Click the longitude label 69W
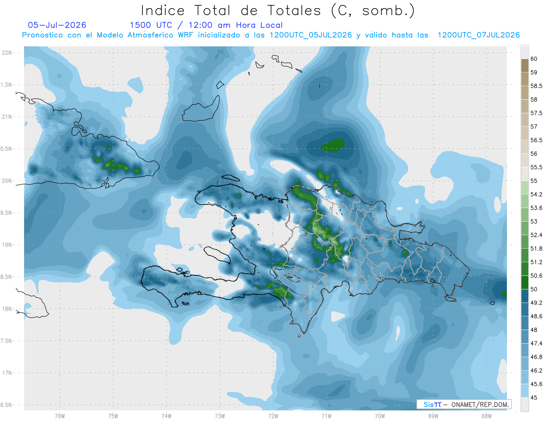 433,416
